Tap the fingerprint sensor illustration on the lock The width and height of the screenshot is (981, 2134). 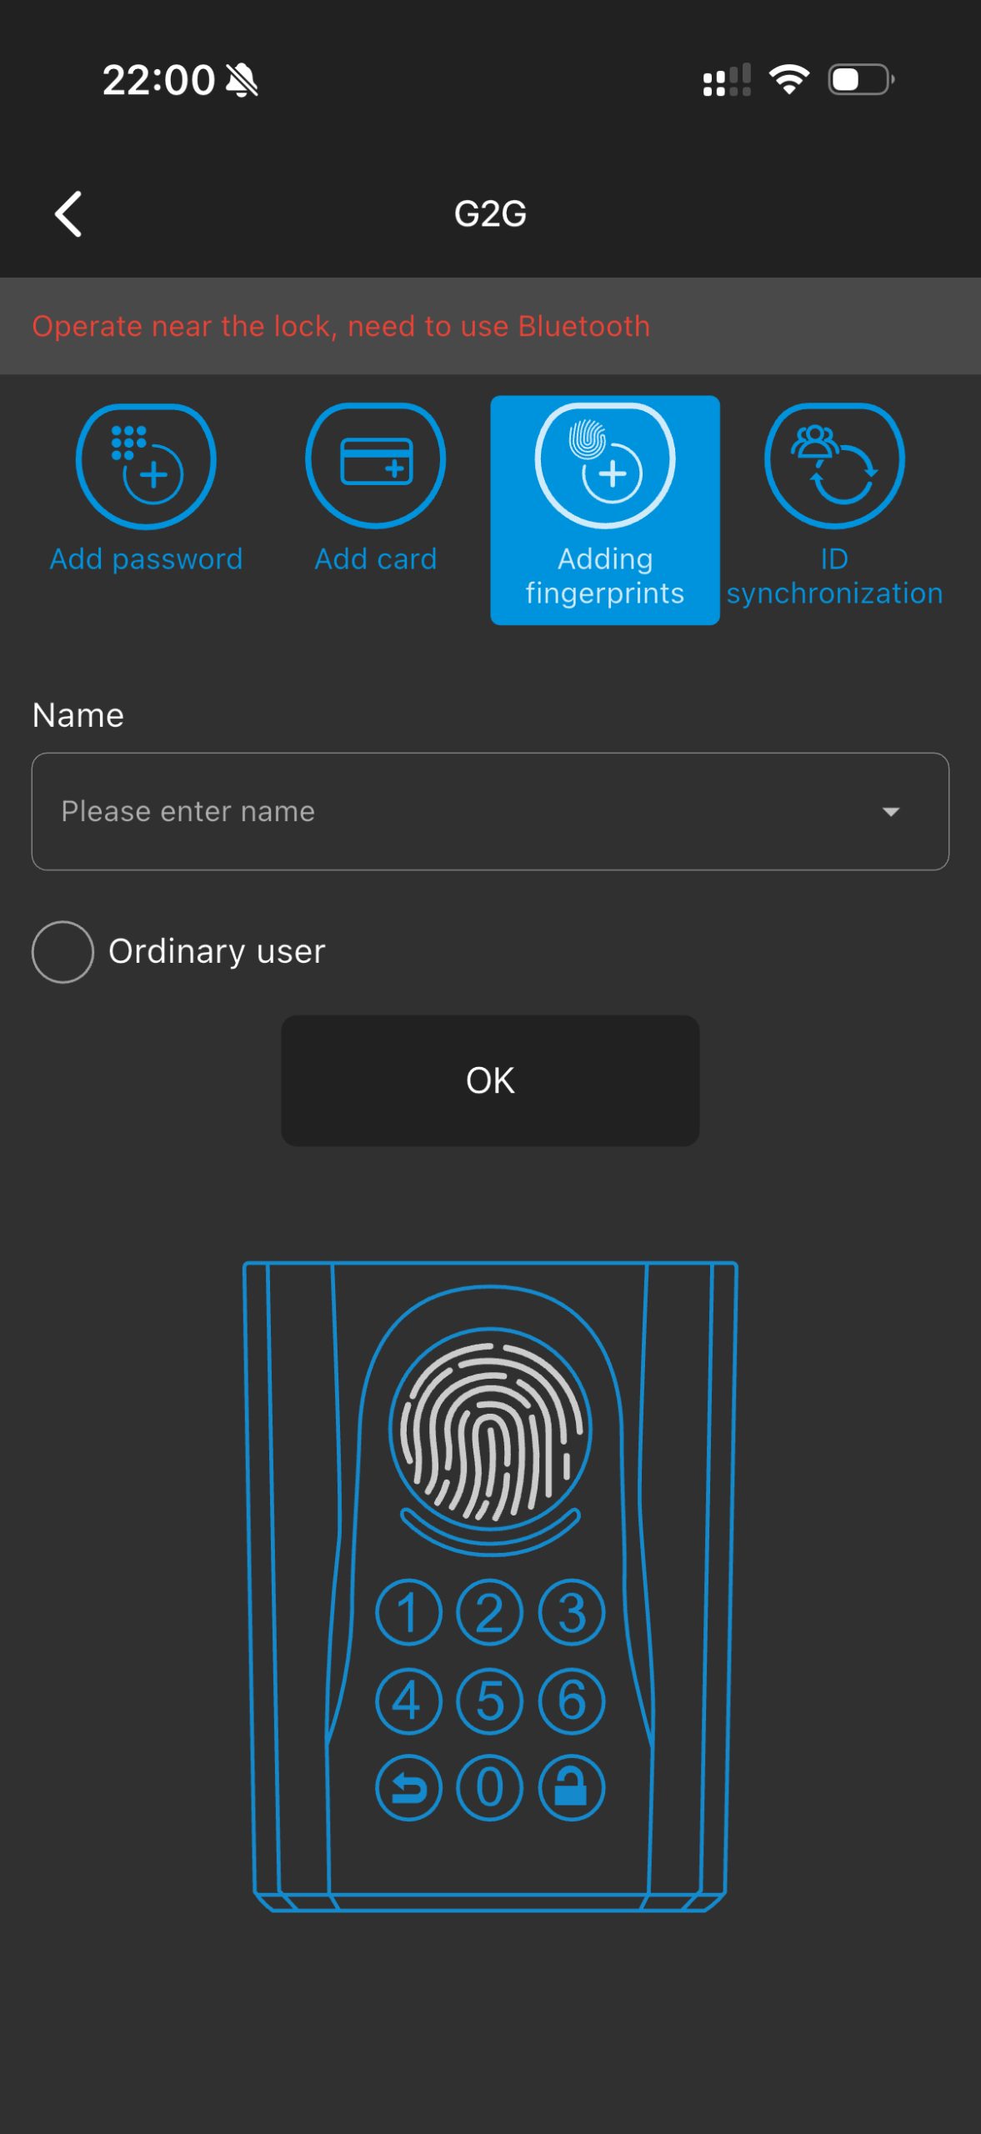490,1429
